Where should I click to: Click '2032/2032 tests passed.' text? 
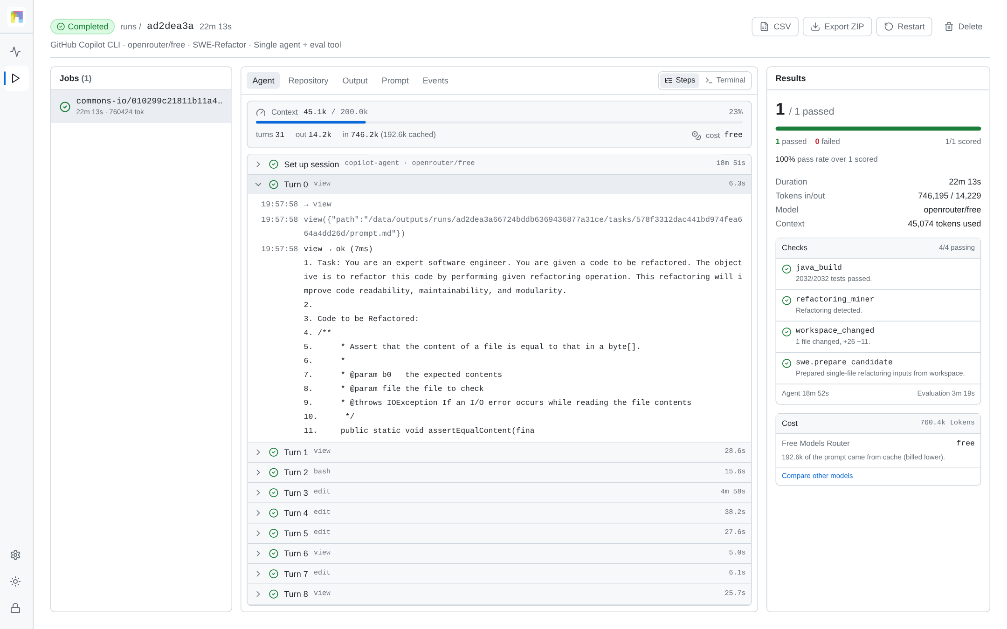(834, 279)
